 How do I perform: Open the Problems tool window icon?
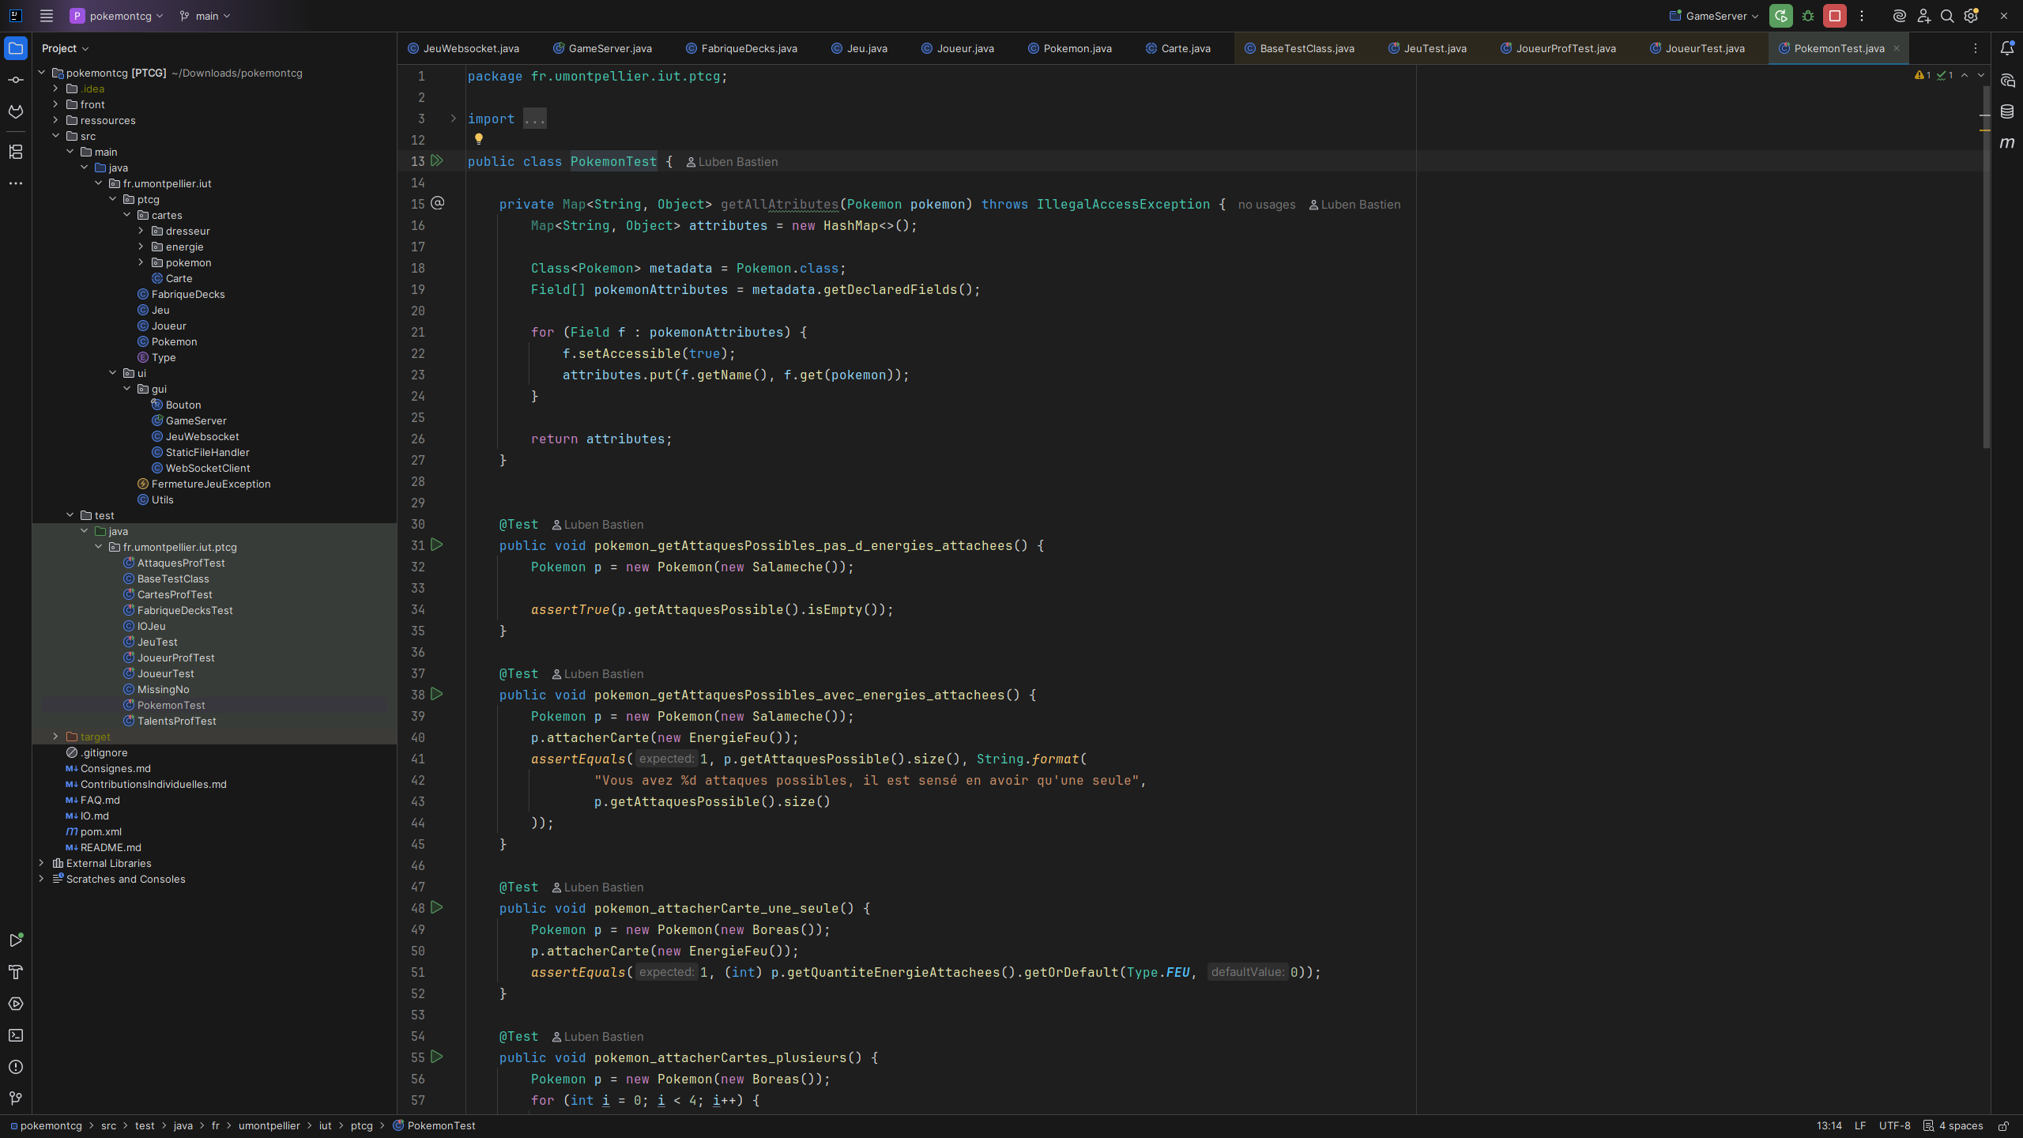coord(16,1067)
